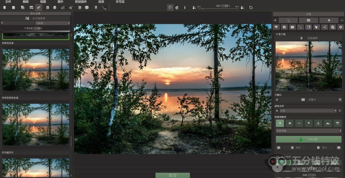Click the 不透明度 value field
Image resolution: width=345 pixels, height=178 pixels.
pos(37,28)
